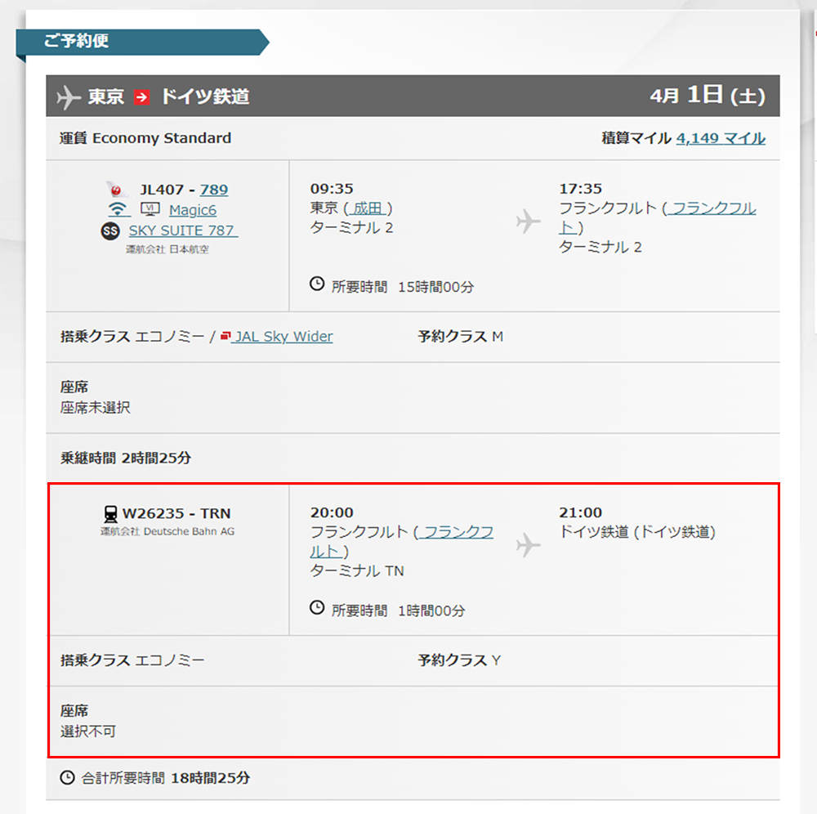Open the フランクフルト arrival link under 17:35
This screenshot has height=814, width=817.
pyautogui.click(x=709, y=208)
